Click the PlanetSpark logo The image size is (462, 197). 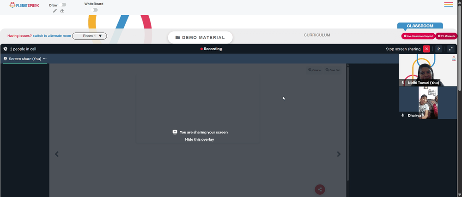tap(24, 5)
